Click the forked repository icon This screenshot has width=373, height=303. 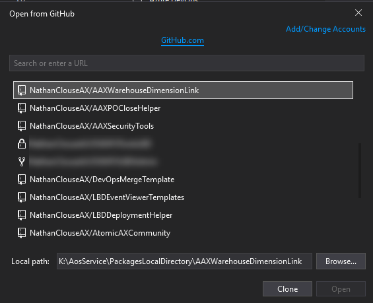(22, 162)
